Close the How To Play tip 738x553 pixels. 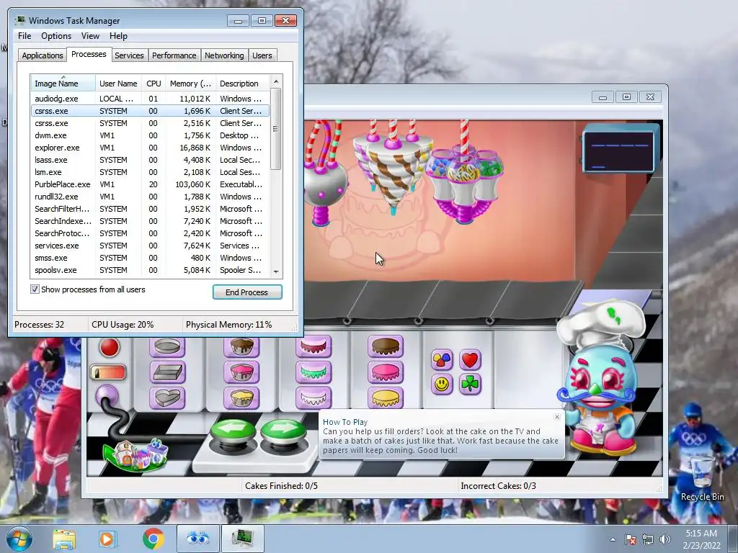point(557,417)
